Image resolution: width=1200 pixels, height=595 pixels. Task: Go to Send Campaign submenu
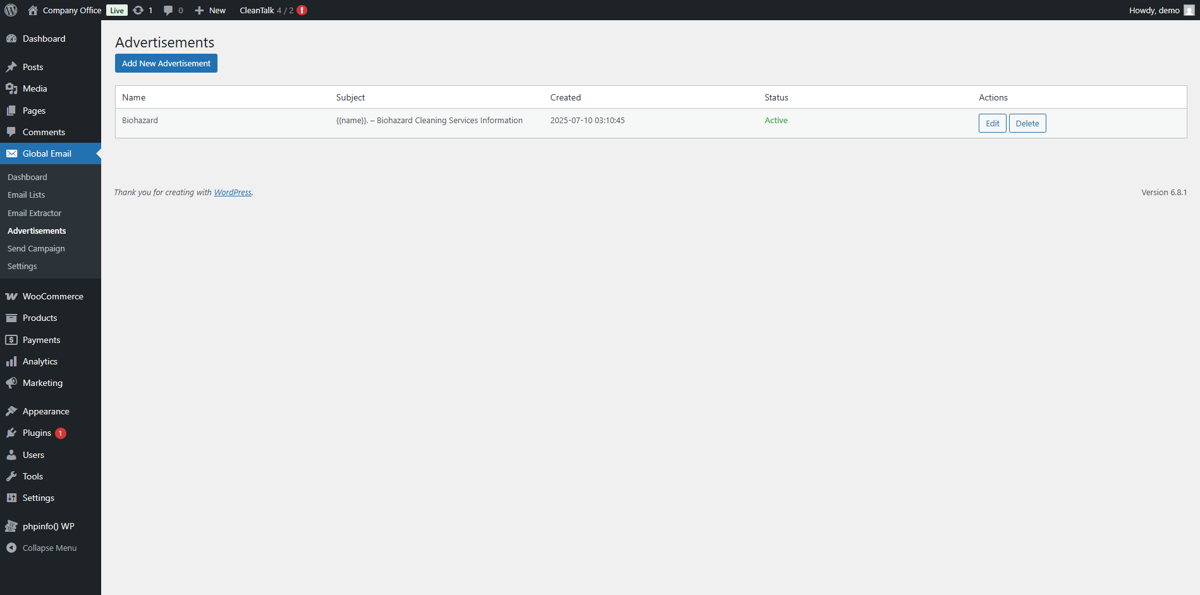(36, 248)
